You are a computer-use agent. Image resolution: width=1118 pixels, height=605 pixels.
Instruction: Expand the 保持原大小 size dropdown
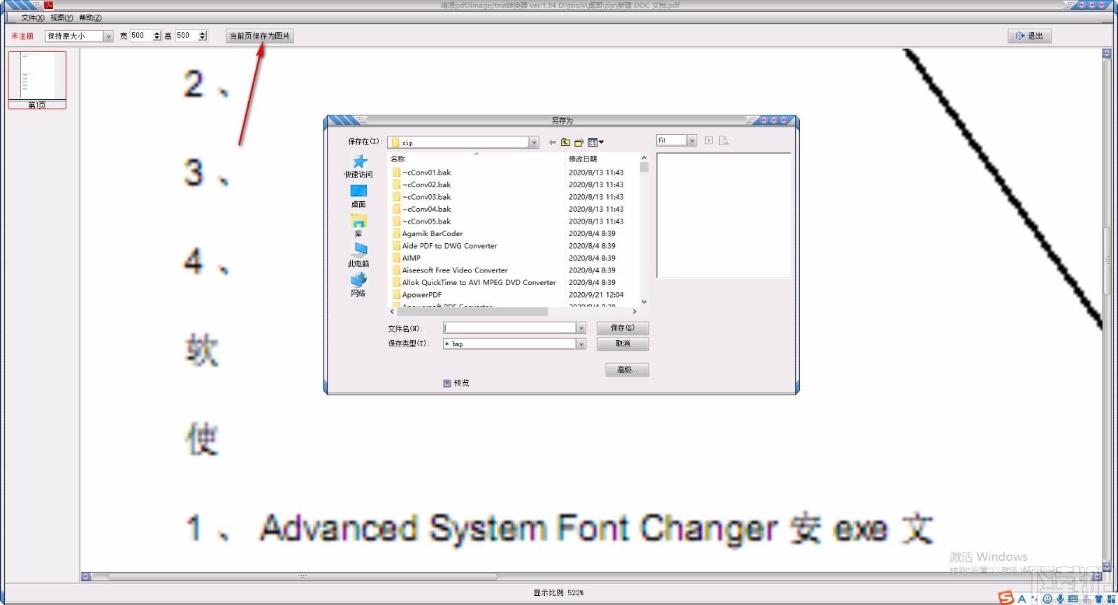click(108, 36)
